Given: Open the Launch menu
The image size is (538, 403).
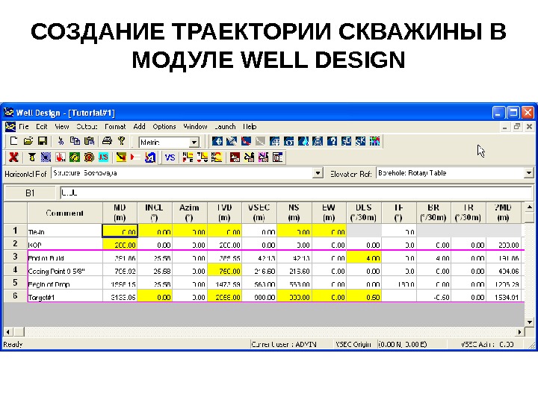Looking at the screenshot, I should pyautogui.click(x=225, y=127).
